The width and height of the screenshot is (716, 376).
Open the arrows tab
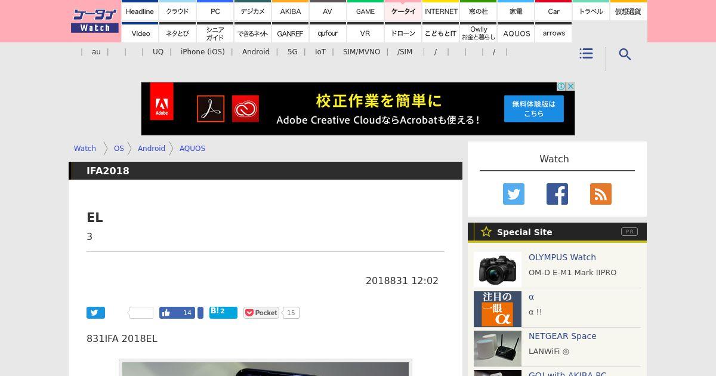click(x=553, y=33)
